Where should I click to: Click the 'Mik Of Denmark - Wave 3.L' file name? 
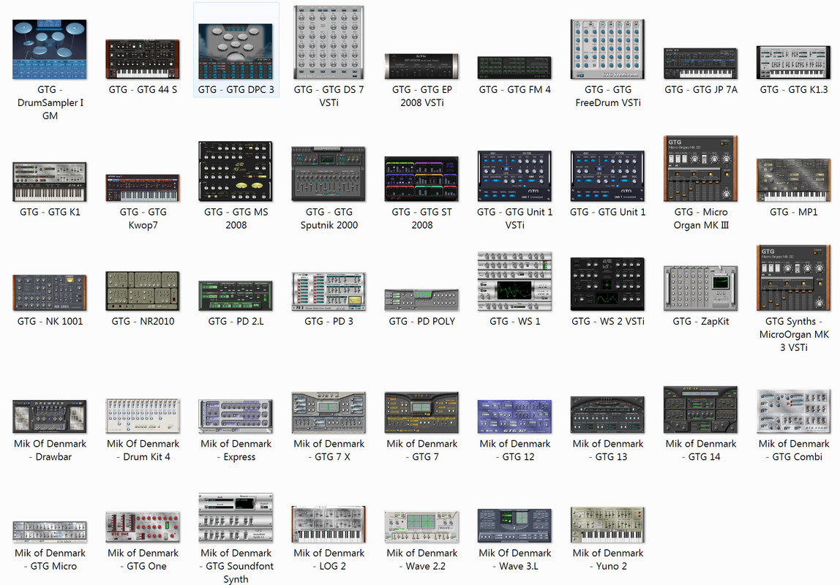point(514,559)
